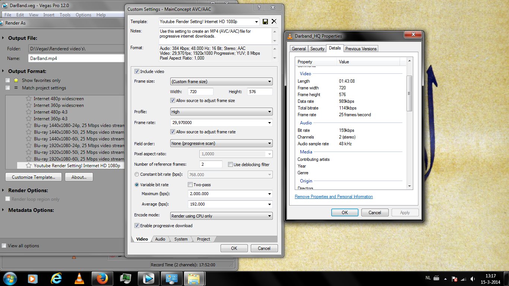Open the Frame size dropdown
This screenshot has height=286, width=509.
pyautogui.click(x=221, y=82)
